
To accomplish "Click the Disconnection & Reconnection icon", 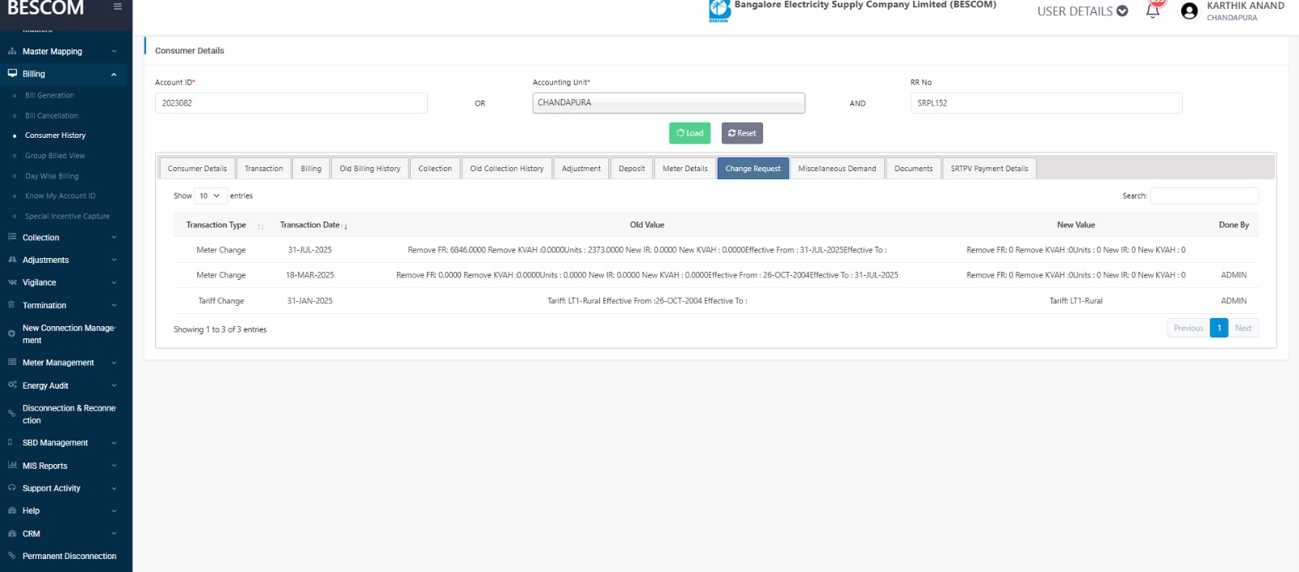I will (x=11, y=414).
